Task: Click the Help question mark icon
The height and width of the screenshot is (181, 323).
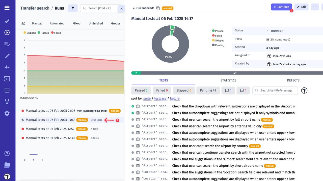Action: click(x=7, y=153)
